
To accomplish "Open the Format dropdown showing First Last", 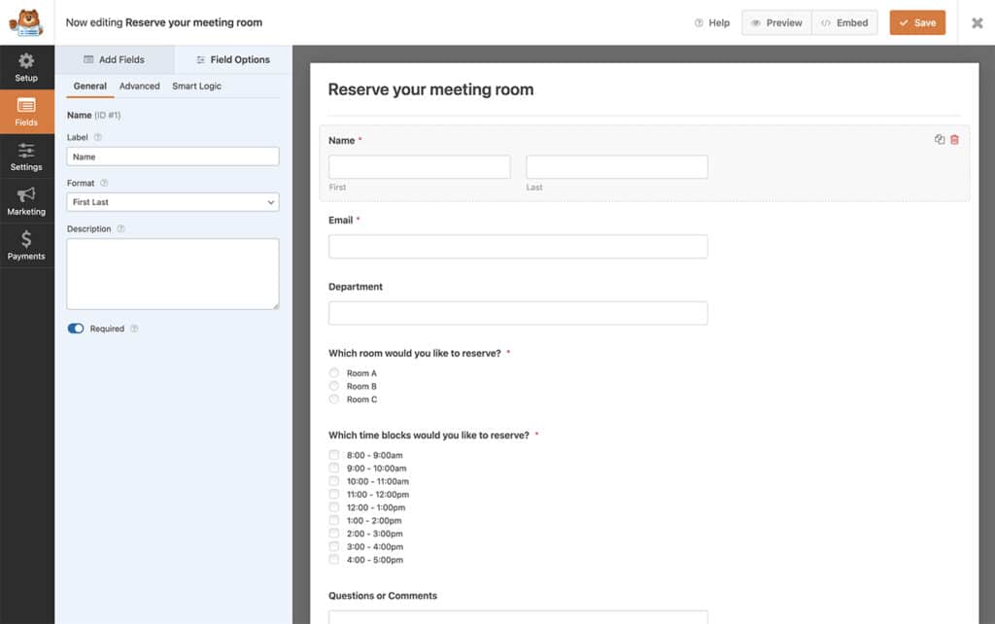I will (x=172, y=201).
